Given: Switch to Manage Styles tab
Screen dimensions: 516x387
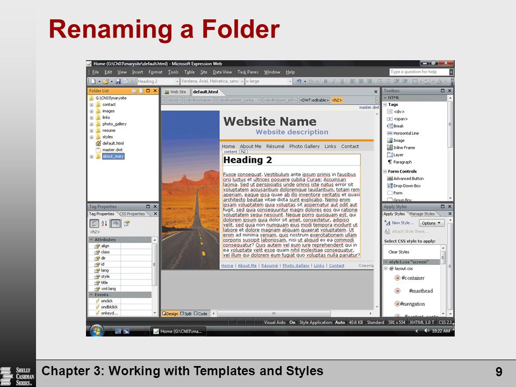Looking at the screenshot, I should point(422,214).
